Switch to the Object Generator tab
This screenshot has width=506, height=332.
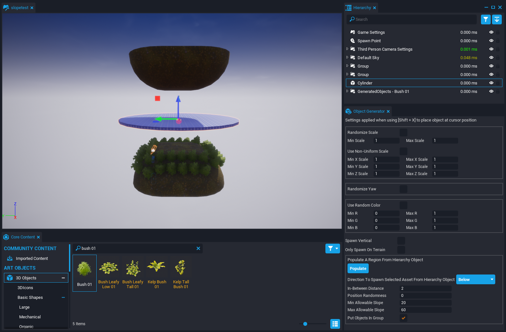tap(369, 111)
